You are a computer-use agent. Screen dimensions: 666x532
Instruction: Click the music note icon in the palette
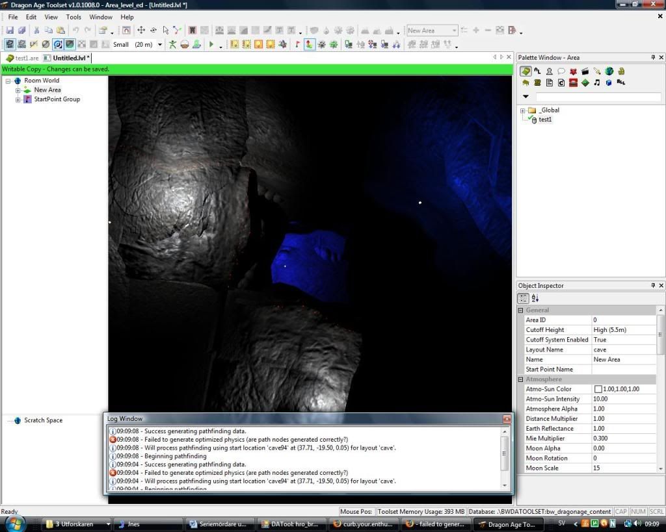pyautogui.click(x=596, y=82)
